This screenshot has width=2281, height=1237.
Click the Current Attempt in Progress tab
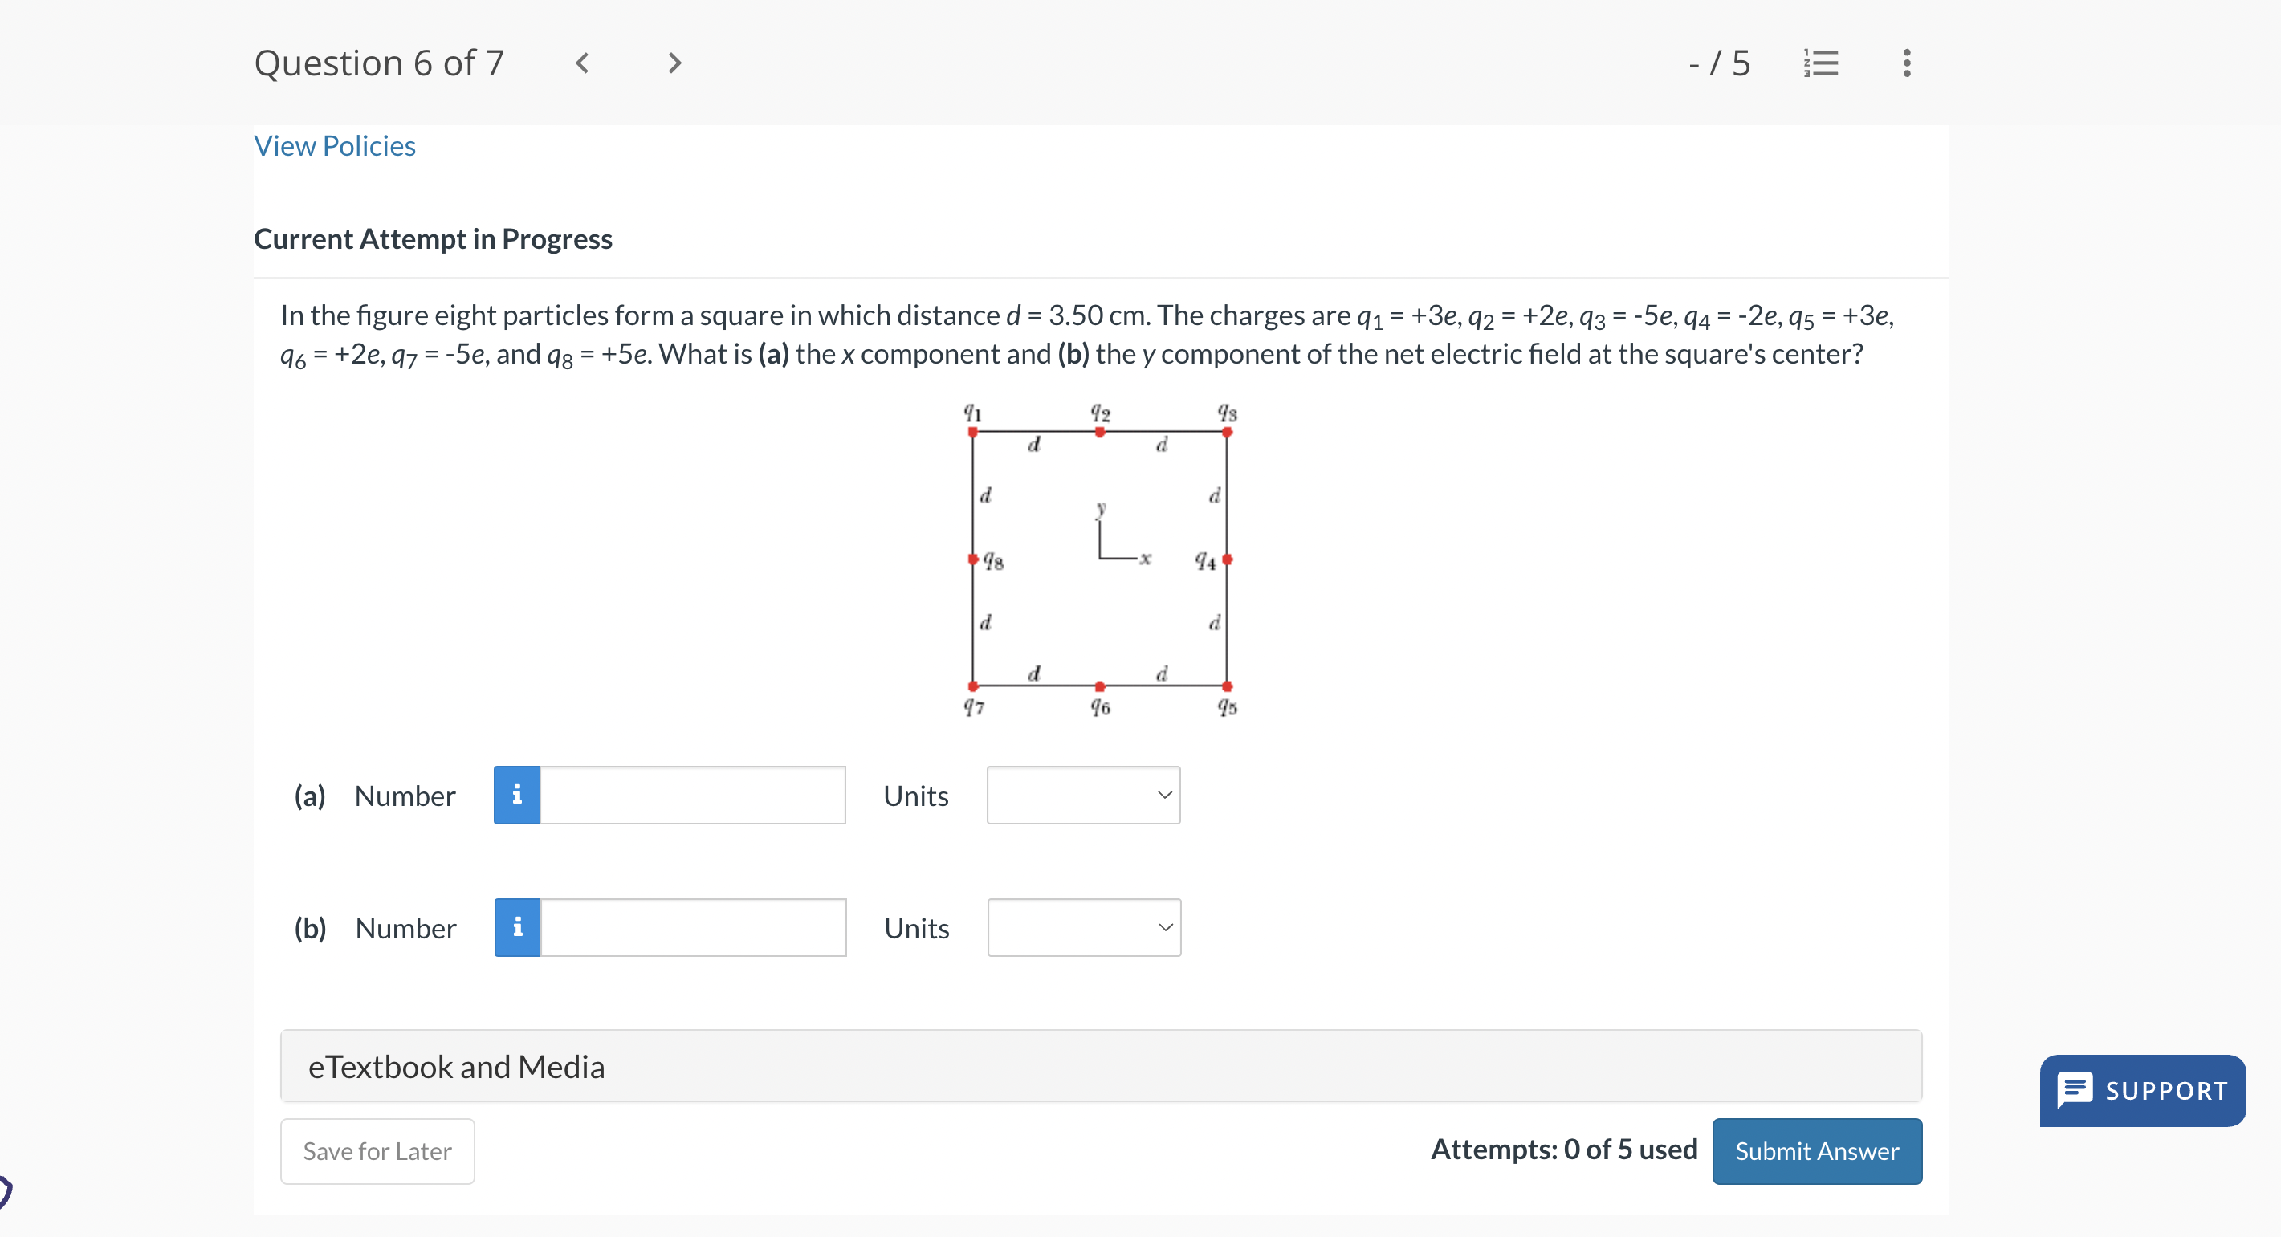[433, 238]
